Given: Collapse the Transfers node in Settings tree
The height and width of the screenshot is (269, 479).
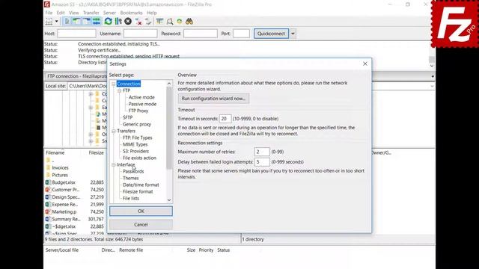Looking at the screenshot, I should pos(113,132).
